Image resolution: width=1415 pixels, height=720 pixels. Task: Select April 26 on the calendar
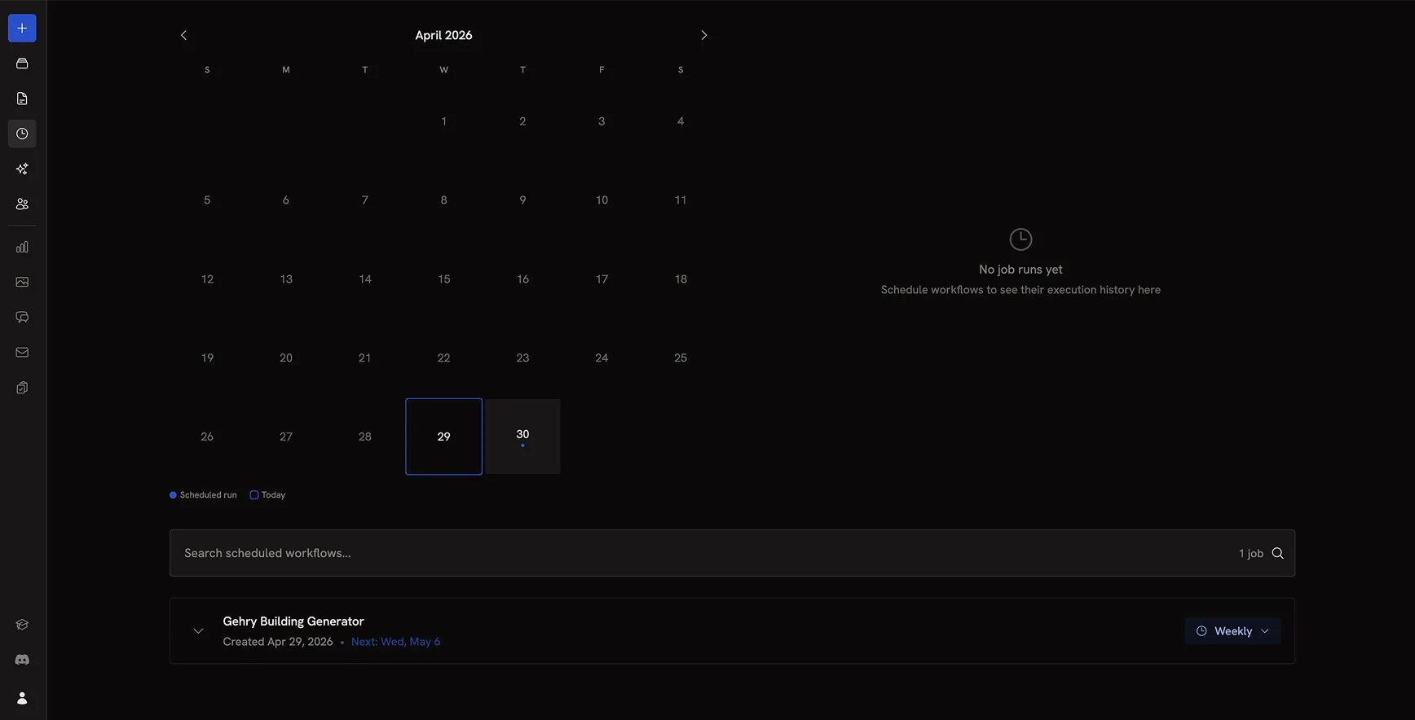pyautogui.click(x=207, y=437)
